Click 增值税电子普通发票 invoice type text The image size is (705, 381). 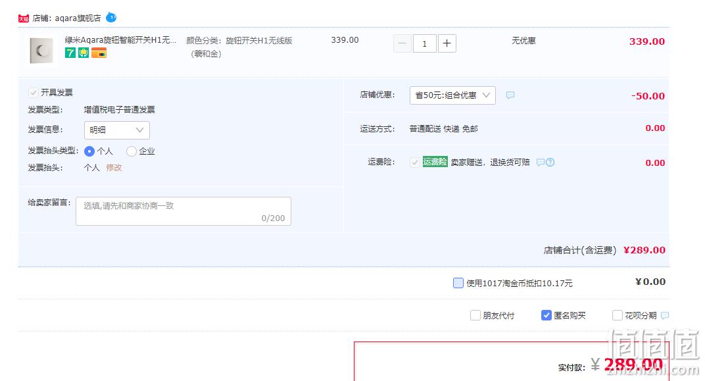pos(119,110)
